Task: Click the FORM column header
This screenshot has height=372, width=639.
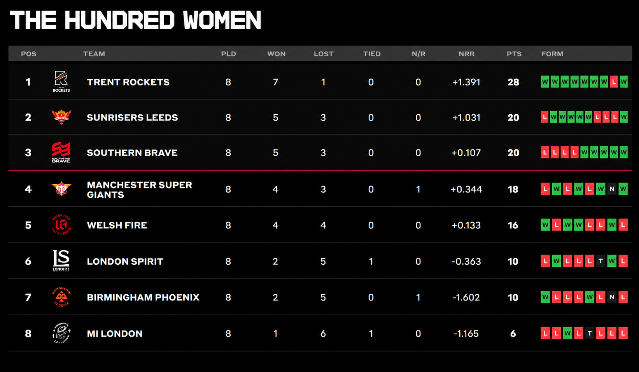Action: 552,54
